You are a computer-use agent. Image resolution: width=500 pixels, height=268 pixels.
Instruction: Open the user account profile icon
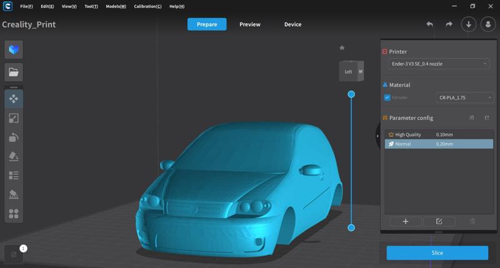click(488, 24)
